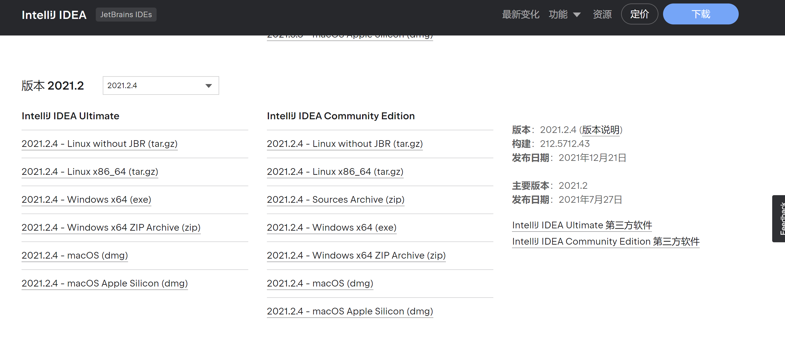Download Ultimate Linux without JBR tar.gz

coord(99,144)
